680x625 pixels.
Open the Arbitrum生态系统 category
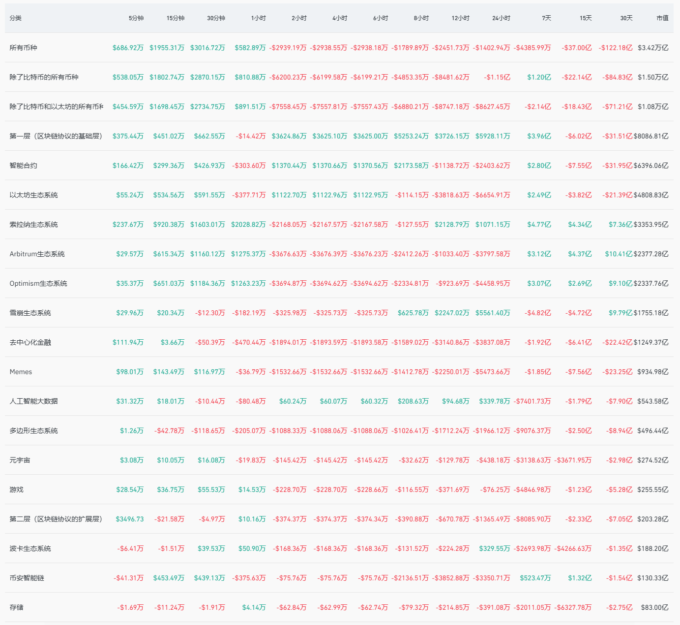click(37, 254)
